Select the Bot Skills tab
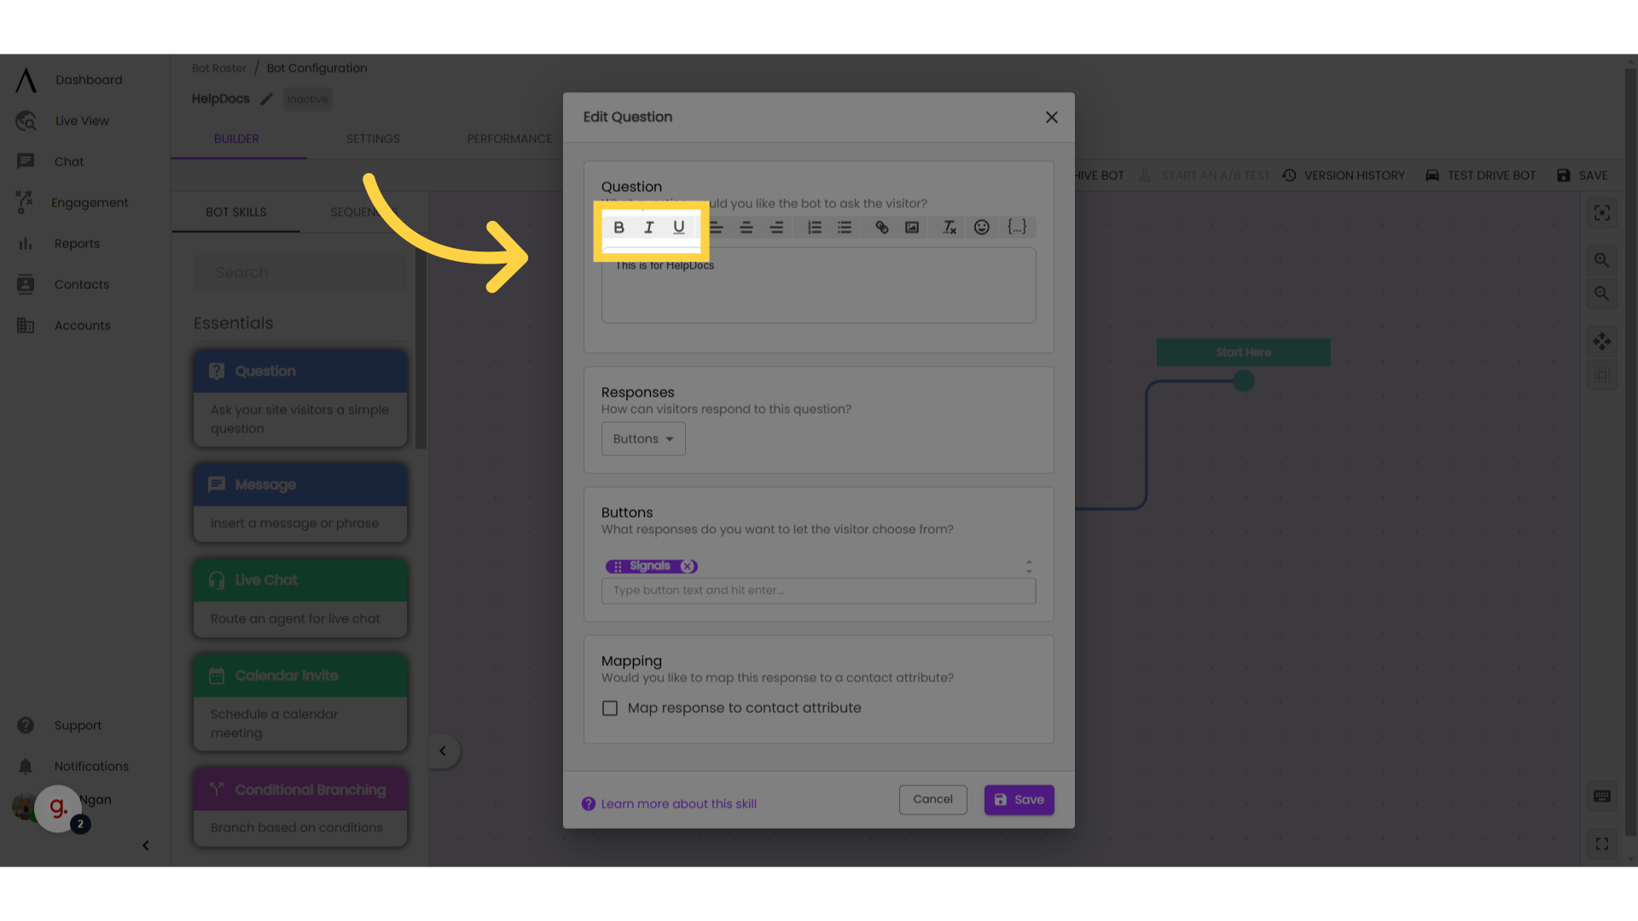 236,212
